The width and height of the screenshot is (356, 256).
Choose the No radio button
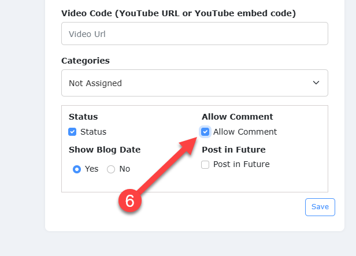pyautogui.click(x=111, y=169)
